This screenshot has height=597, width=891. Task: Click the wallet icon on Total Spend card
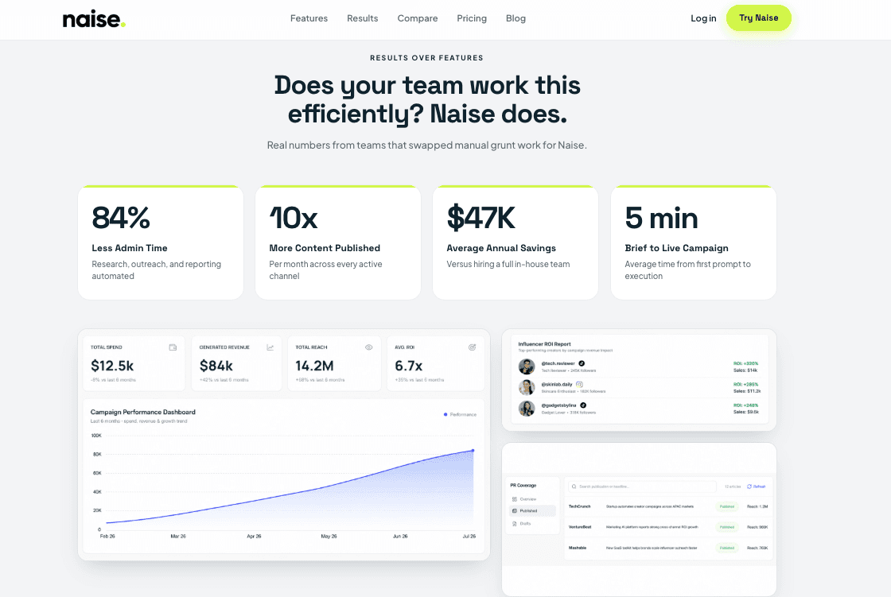173,347
